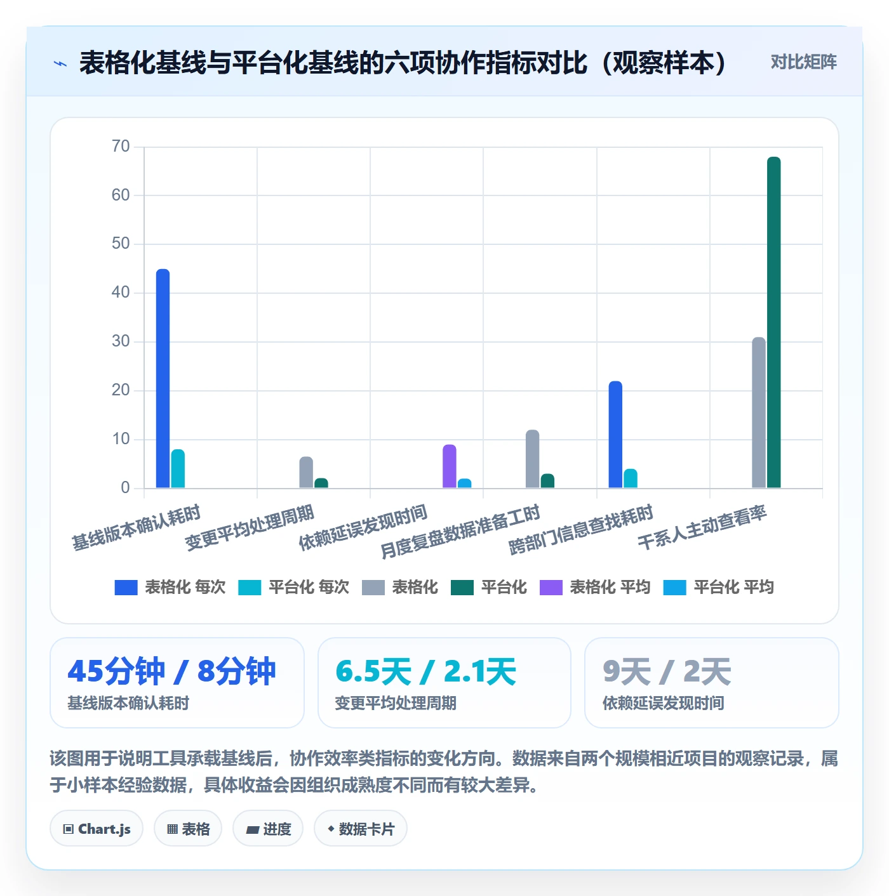Open the 6.5天 / 2.1天 stat card
This screenshot has width=889, height=896.
tap(444, 683)
